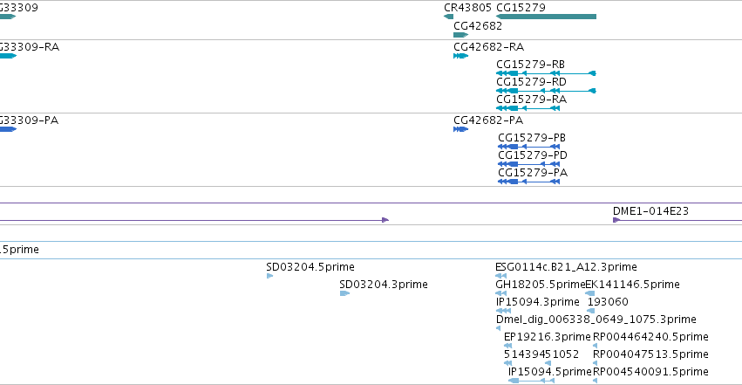Select the 193060 arrow glyph

(590, 311)
